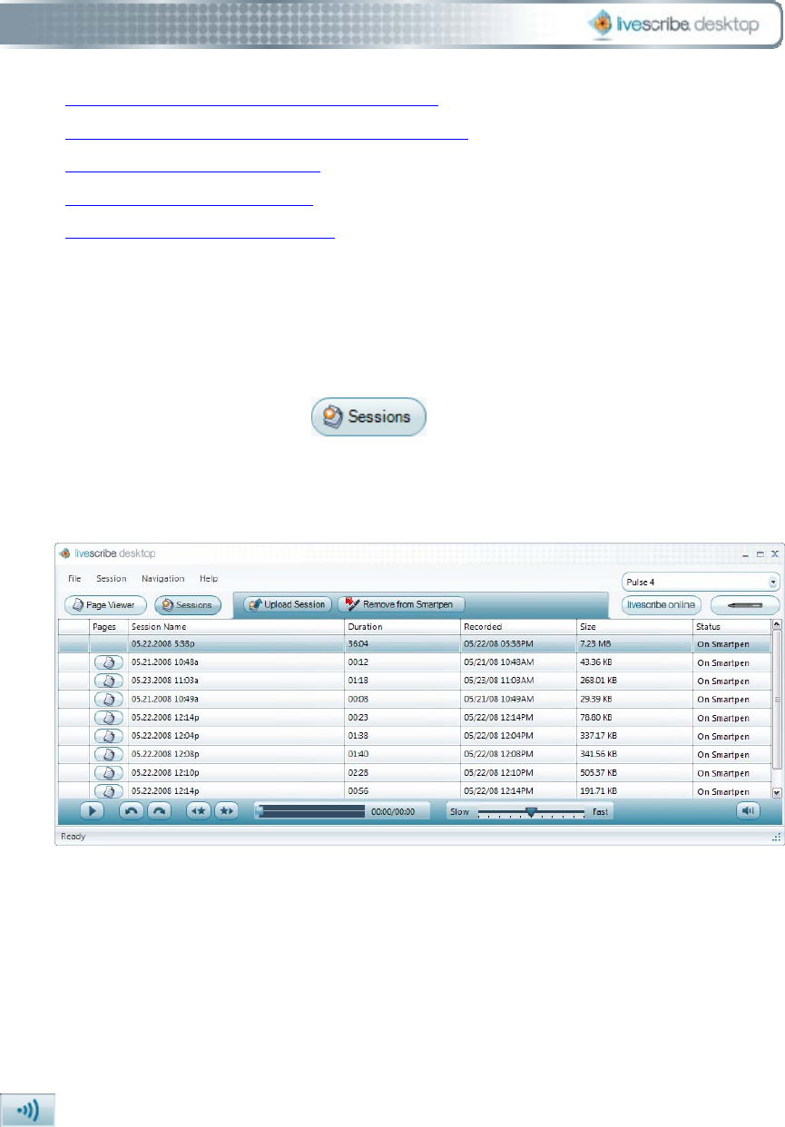This screenshot has width=785, height=1127.
Task: Sort by the Size column header
Action: (x=634, y=626)
